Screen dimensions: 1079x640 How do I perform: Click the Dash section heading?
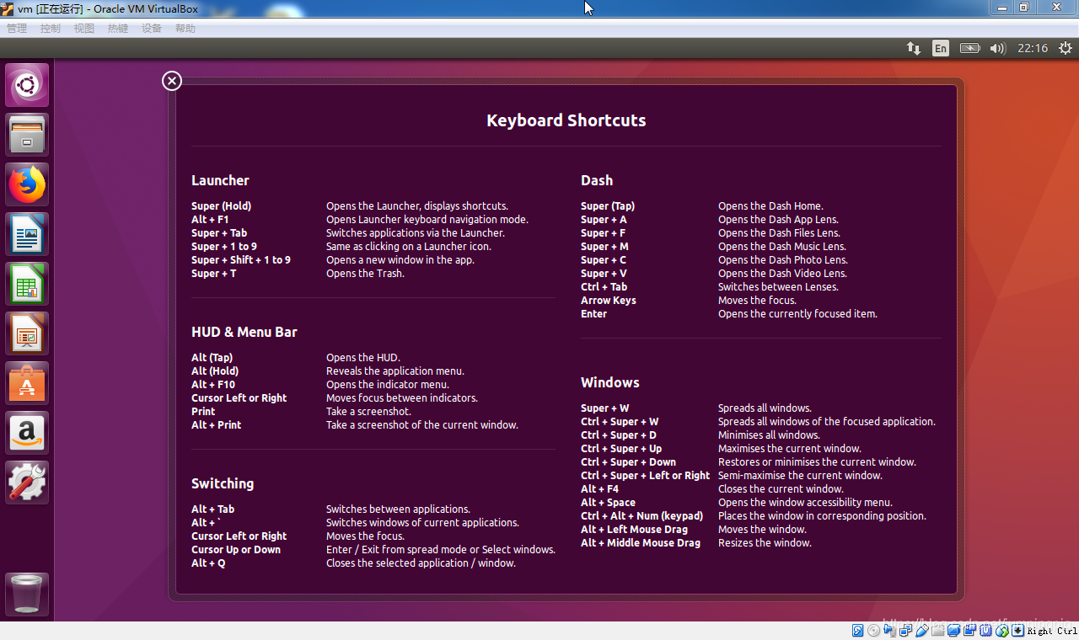pos(597,180)
